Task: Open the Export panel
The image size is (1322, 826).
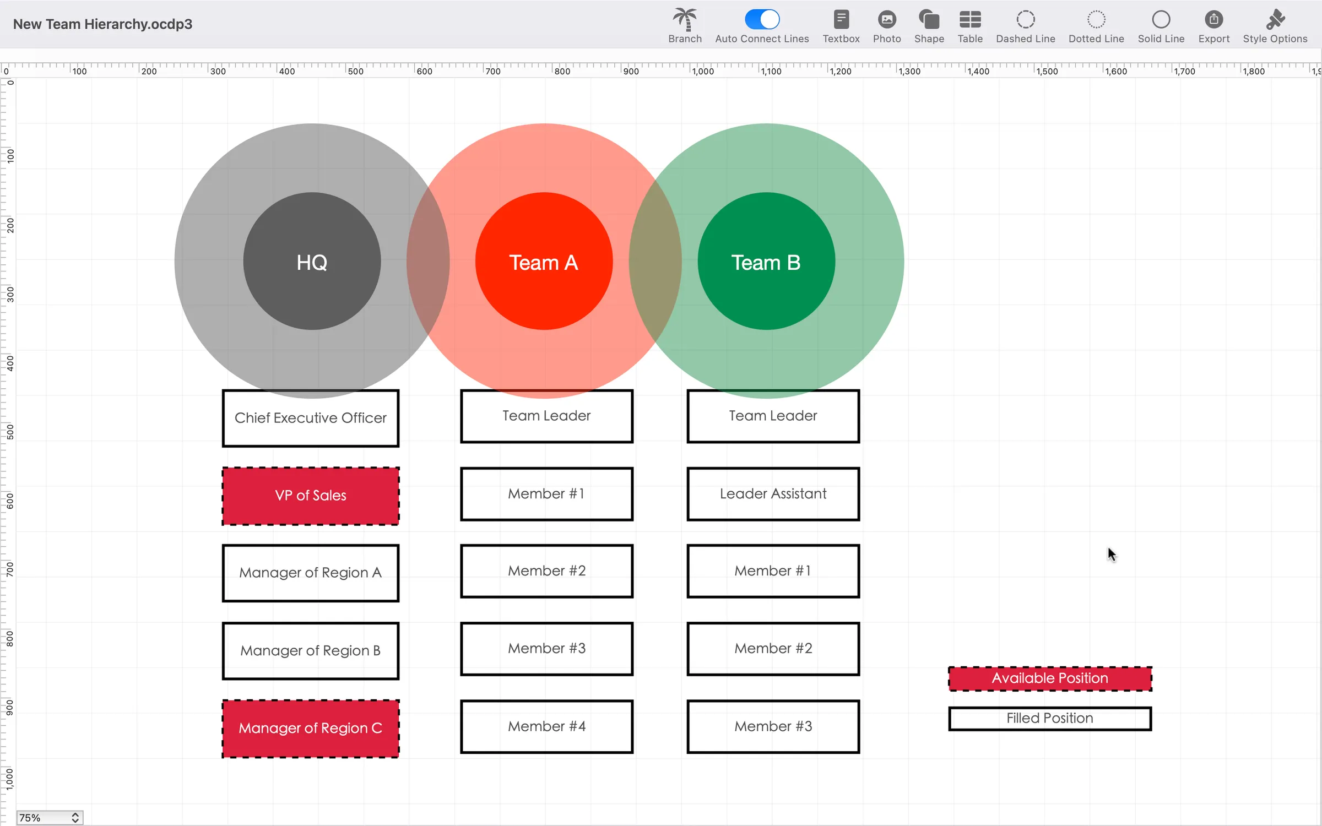Action: point(1214,24)
